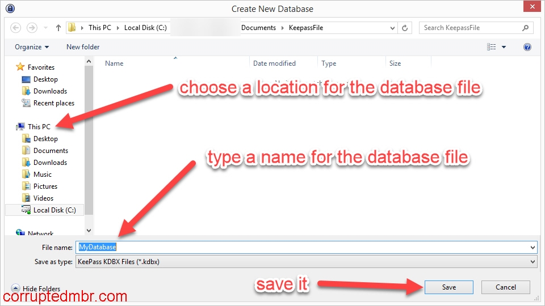Click the folder icon in address bar
Image resolution: width=545 pixels, height=306 pixels.
72,27
